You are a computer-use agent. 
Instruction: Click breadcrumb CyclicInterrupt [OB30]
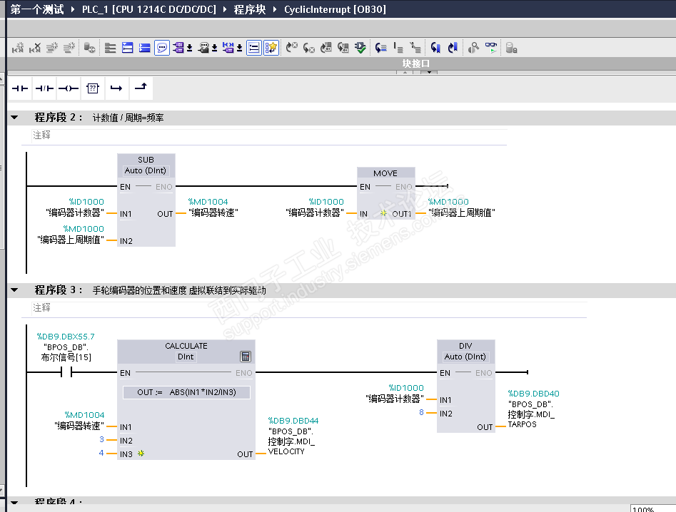pos(335,9)
